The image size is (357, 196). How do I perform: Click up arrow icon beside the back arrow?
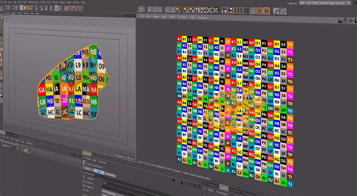pos(182,182)
